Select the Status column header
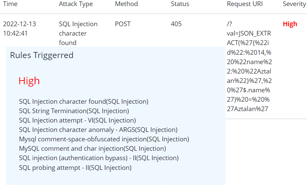Screen dimensions: 307x188 180,4
